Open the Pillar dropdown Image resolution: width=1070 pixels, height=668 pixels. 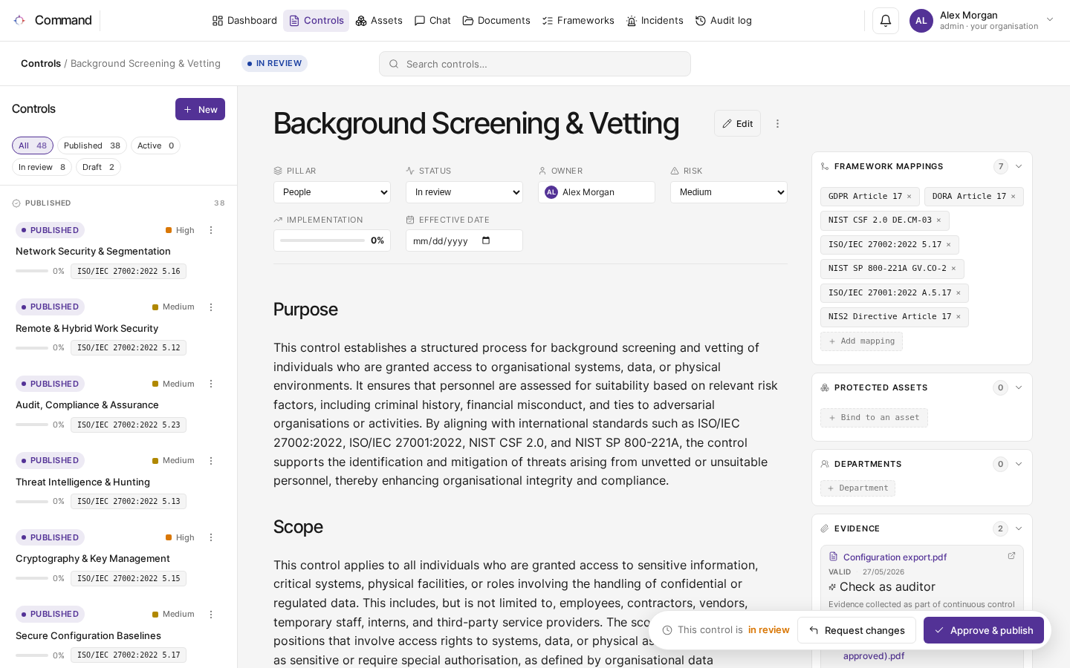click(332, 192)
